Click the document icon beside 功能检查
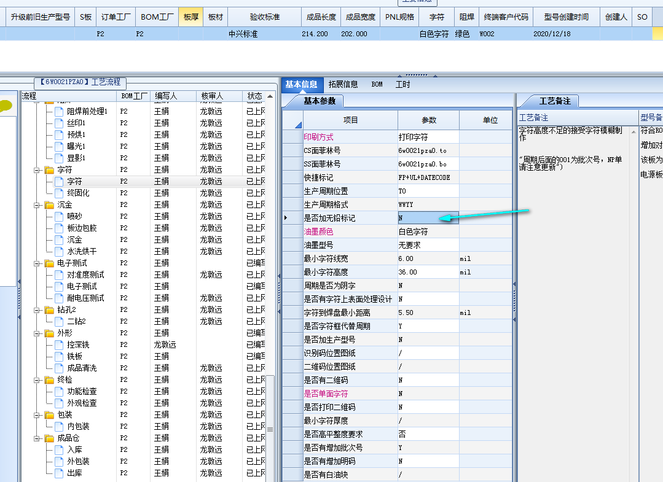This screenshot has height=482, width=663. (x=59, y=392)
